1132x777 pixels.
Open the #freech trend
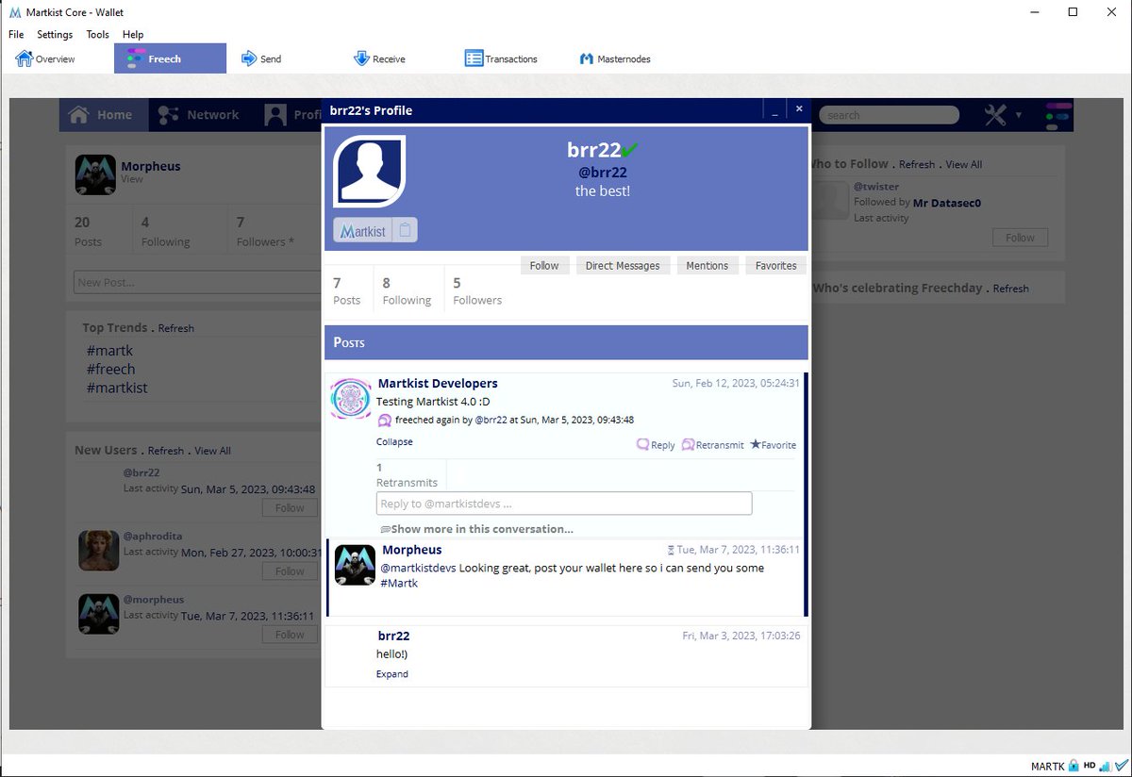[x=110, y=369]
